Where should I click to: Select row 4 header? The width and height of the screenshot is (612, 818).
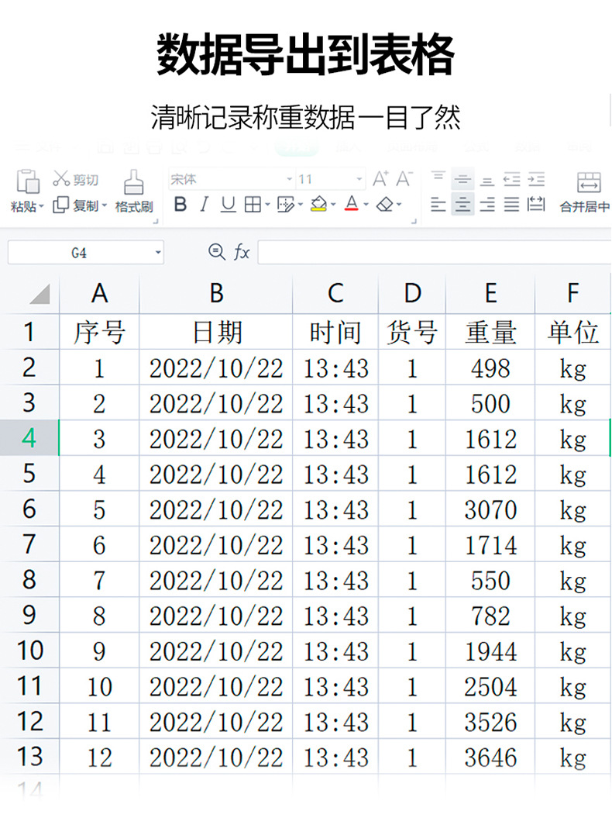[29, 438]
